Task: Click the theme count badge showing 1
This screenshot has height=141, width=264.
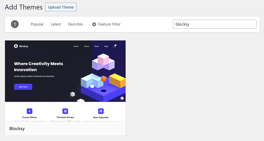Action: click(15, 24)
